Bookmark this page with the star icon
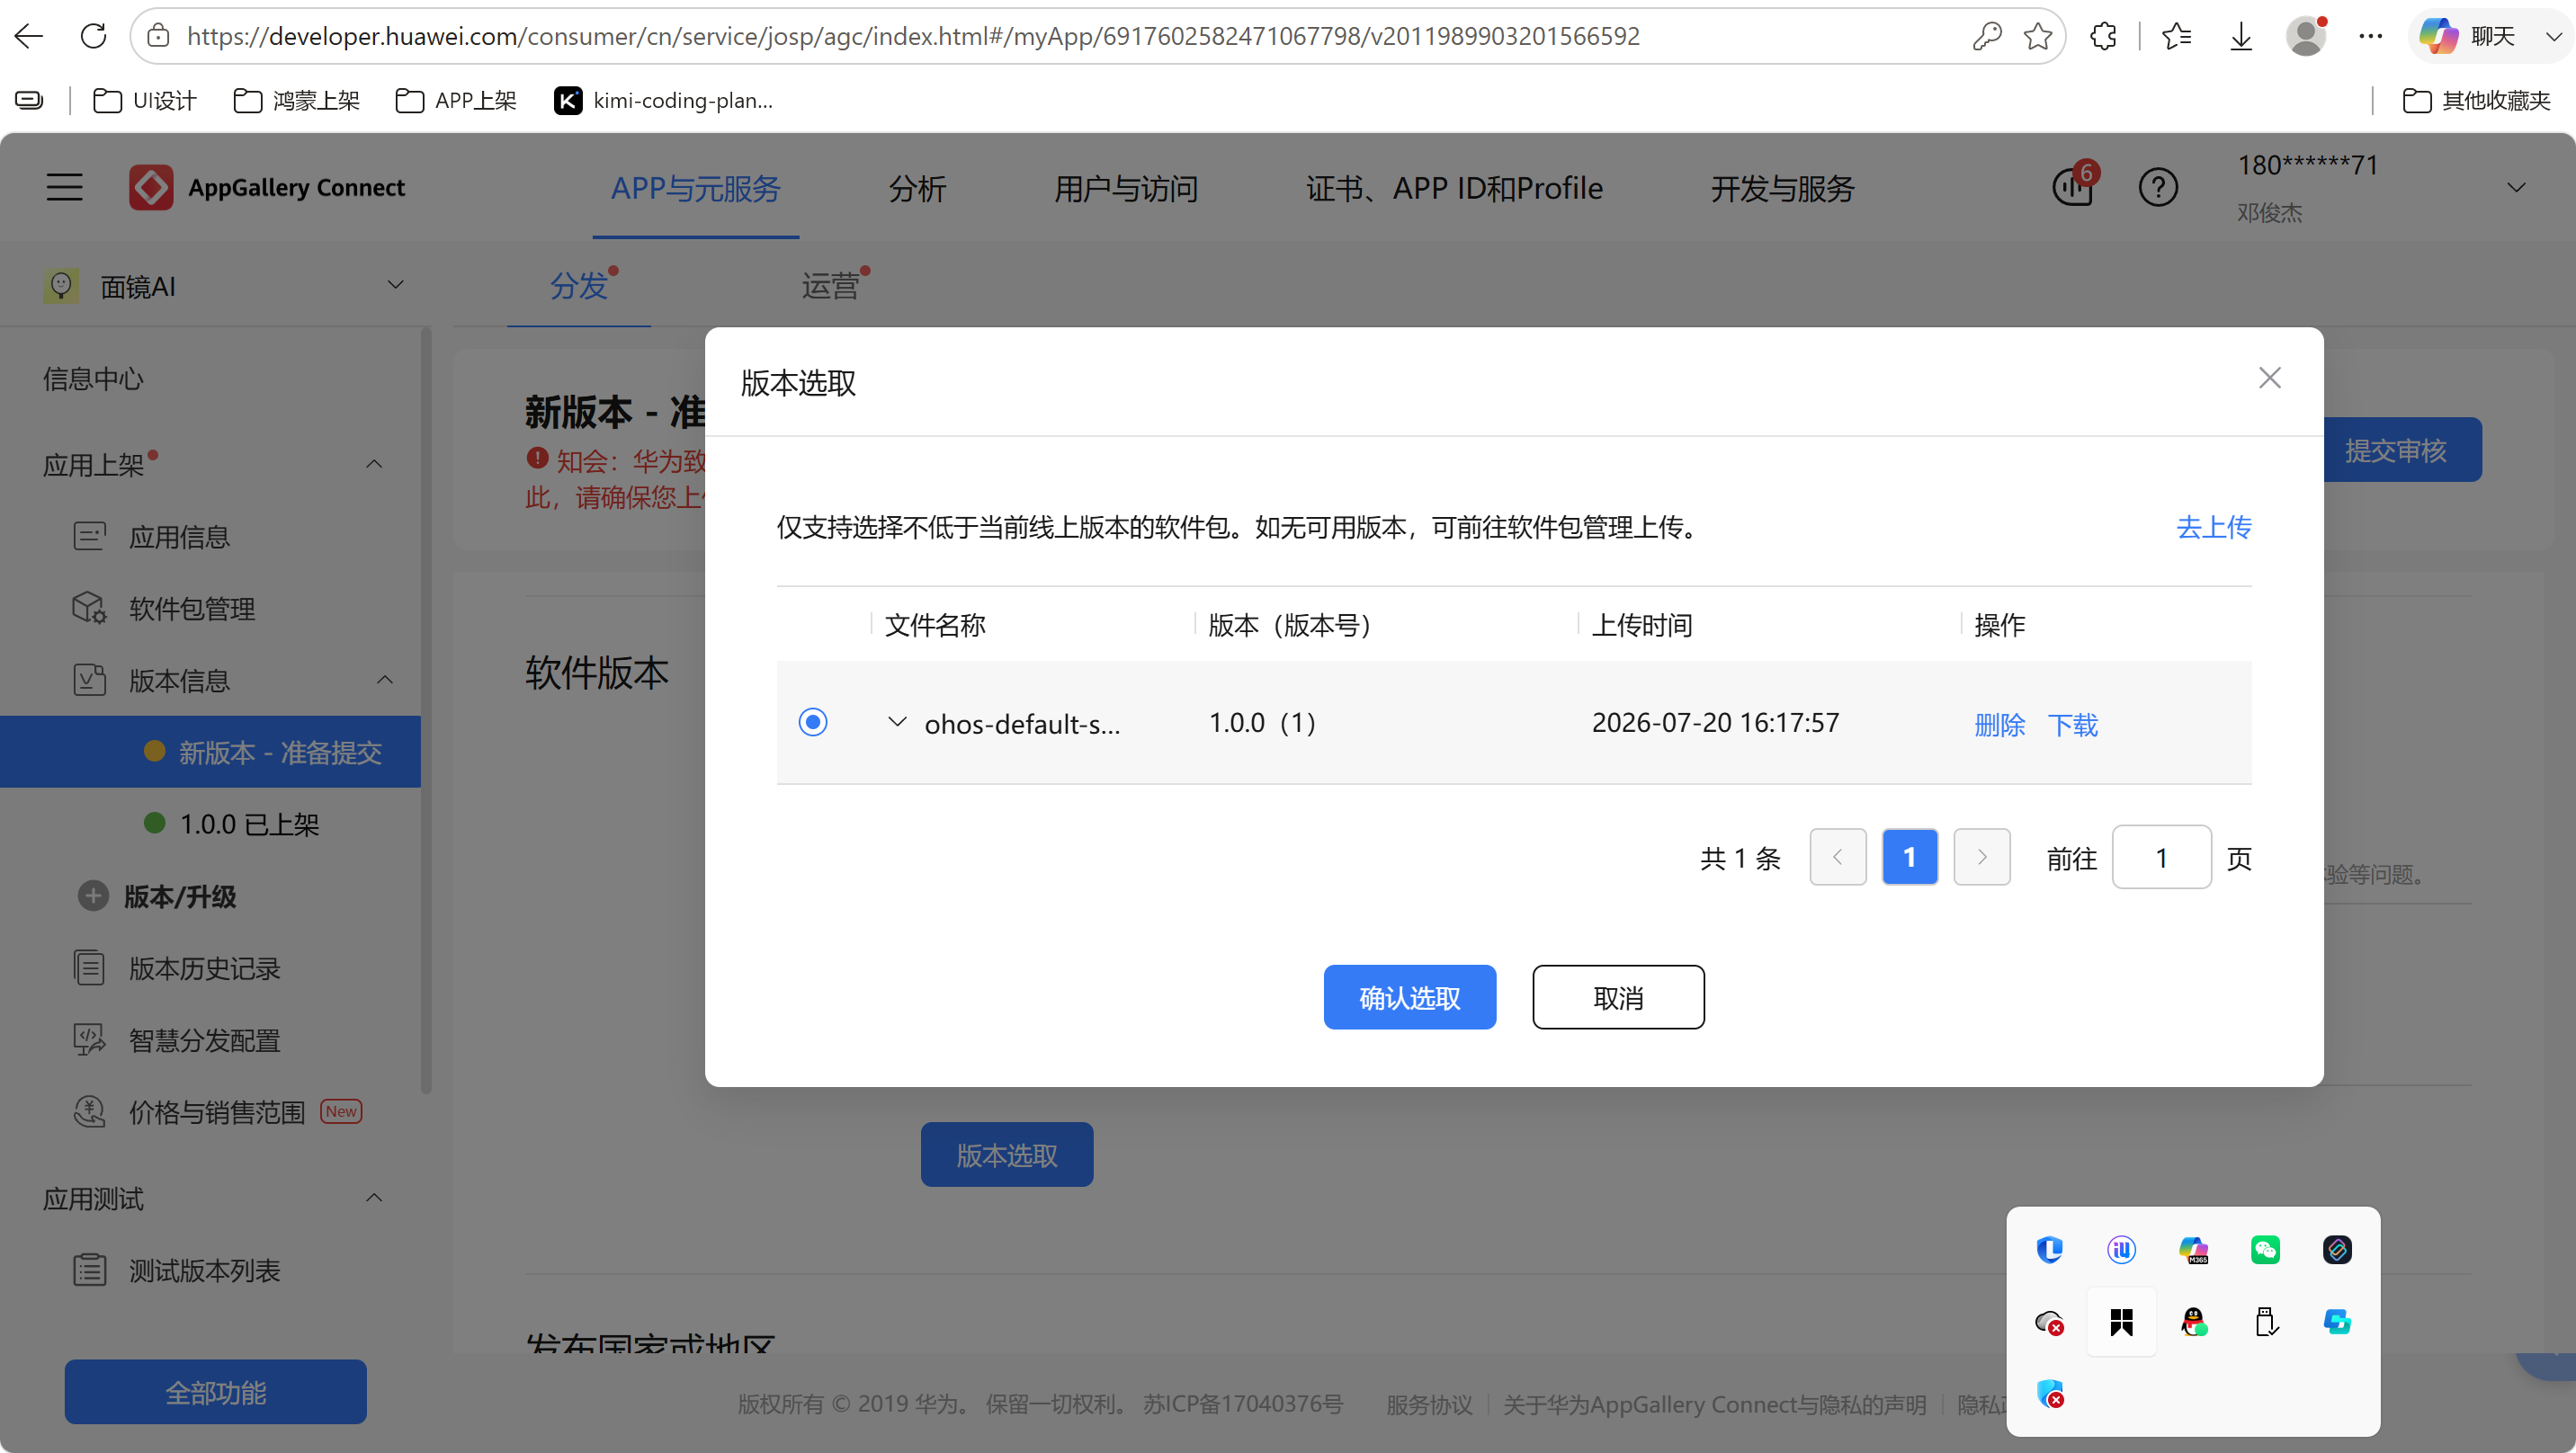The height and width of the screenshot is (1453, 2576). pos(2038,36)
